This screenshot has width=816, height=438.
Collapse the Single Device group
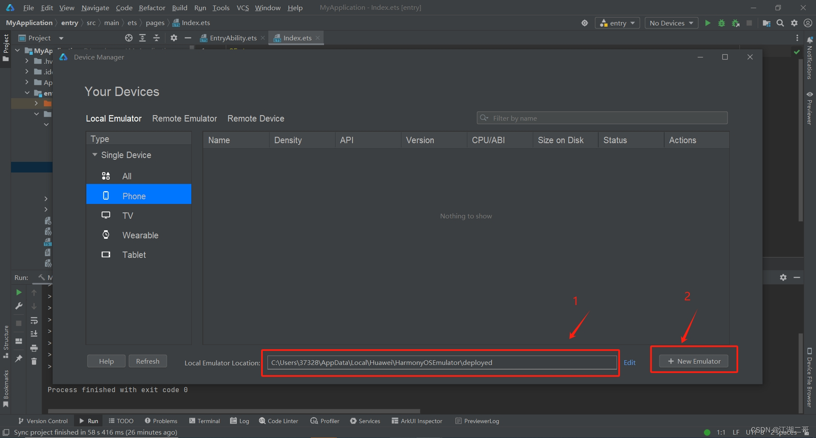click(x=95, y=155)
